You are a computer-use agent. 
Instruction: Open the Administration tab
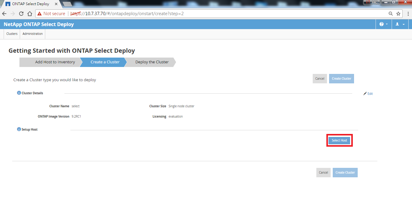click(x=32, y=34)
